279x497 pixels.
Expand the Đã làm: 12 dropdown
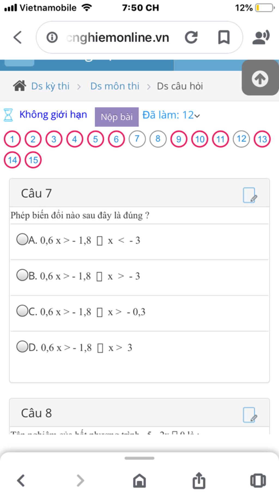(171, 115)
